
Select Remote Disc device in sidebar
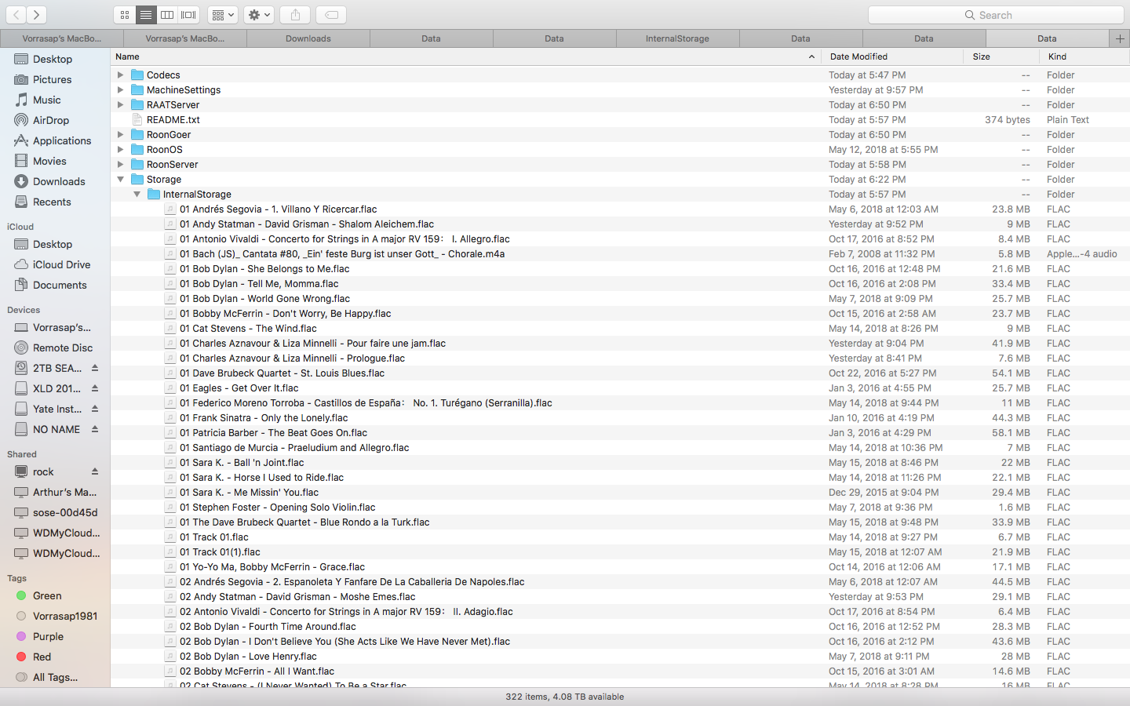[62, 348]
